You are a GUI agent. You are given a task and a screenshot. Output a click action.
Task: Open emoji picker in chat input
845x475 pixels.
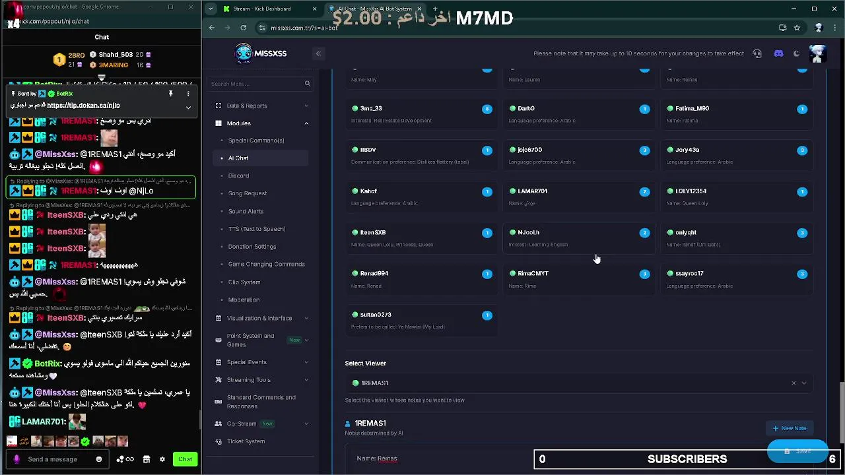pyautogui.click(x=99, y=459)
